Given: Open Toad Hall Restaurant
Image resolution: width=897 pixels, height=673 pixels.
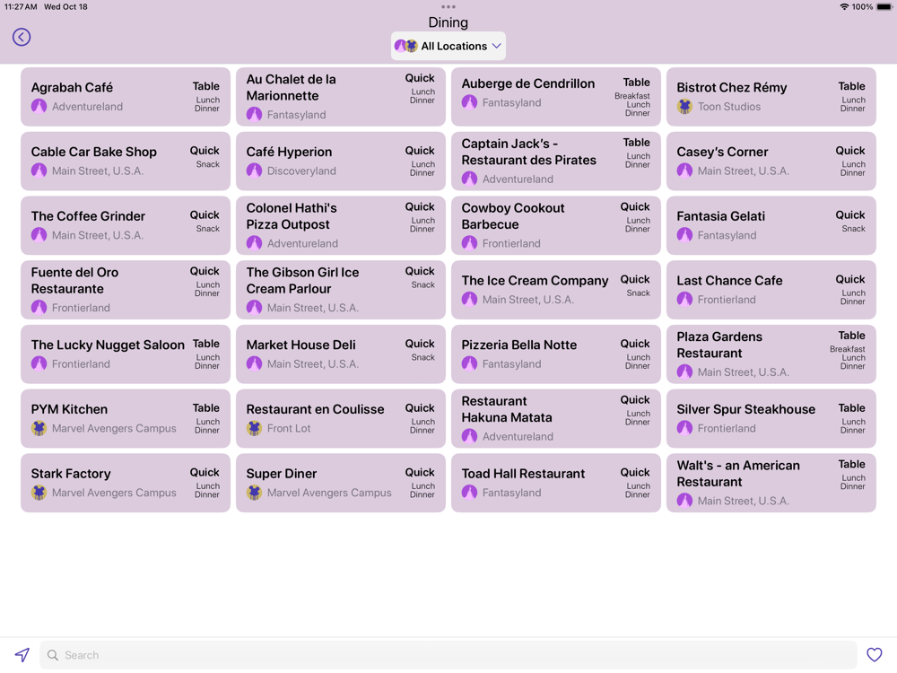Looking at the screenshot, I should 555,483.
